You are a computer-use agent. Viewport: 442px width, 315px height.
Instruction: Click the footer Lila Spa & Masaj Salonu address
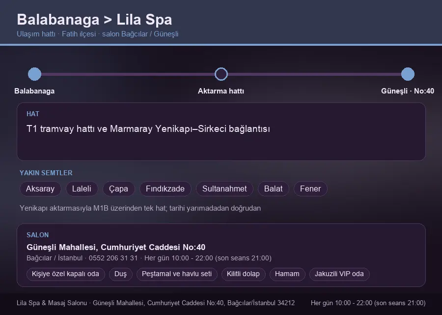click(156, 303)
